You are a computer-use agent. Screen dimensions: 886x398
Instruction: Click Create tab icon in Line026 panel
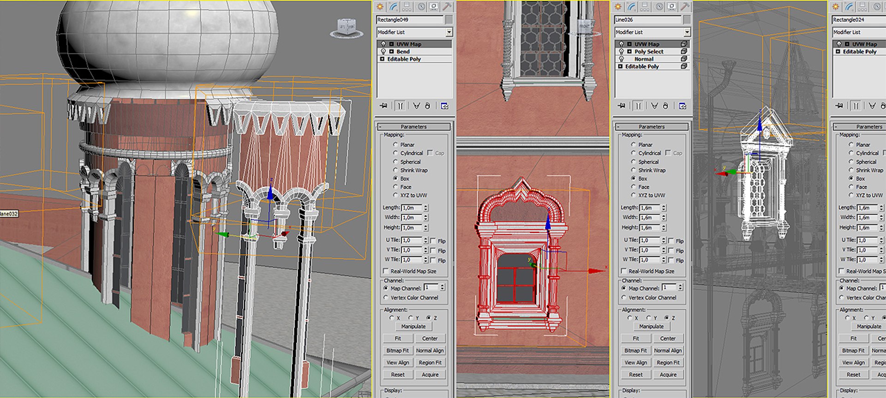click(618, 6)
